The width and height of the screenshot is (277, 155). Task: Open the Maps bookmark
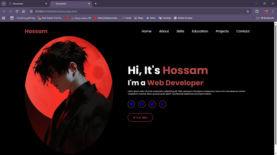pos(139,18)
